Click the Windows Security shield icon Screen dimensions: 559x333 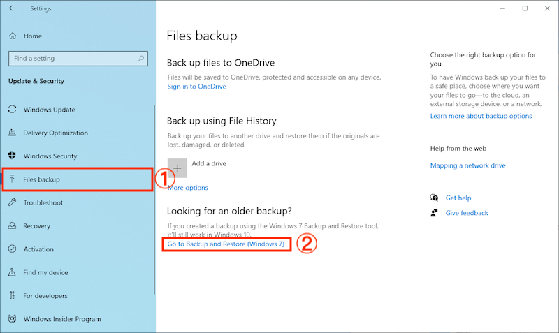tap(12, 156)
